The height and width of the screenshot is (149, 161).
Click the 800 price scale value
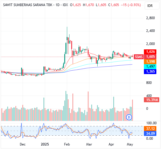pyautogui.click(x=149, y=83)
